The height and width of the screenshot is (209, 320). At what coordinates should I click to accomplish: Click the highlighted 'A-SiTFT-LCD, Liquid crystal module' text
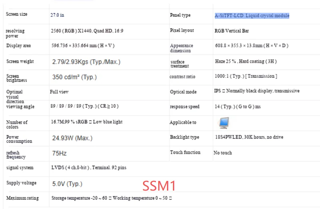click(252, 16)
